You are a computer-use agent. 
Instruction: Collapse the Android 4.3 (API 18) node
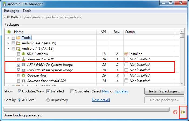8,49
